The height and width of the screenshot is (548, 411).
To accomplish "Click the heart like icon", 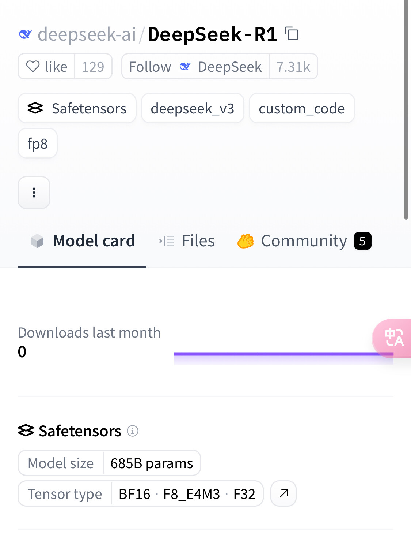I will click(33, 67).
